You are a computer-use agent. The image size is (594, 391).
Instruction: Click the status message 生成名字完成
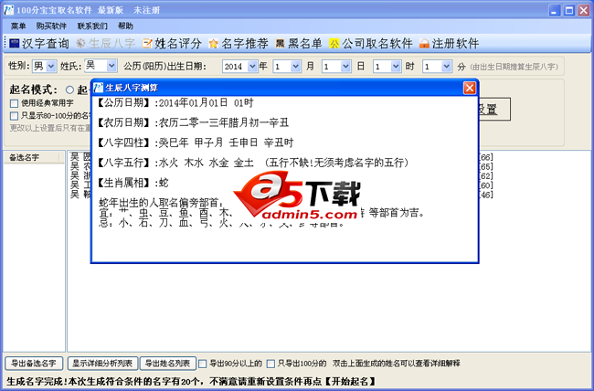[x=191, y=381]
